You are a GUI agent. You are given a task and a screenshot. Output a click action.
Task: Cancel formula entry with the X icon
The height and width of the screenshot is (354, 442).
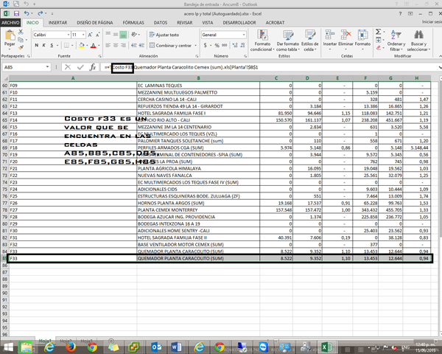pyautogui.click(x=68, y=67)
